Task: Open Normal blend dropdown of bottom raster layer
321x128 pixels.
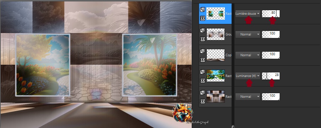Action: pos(248,97)
